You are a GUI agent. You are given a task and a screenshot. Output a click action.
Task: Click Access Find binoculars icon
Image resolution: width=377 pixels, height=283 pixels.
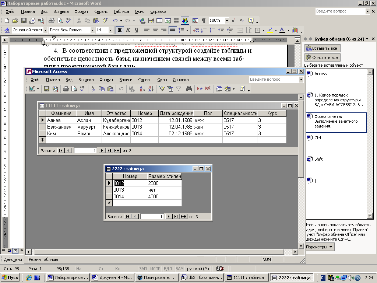click(189, 89)
